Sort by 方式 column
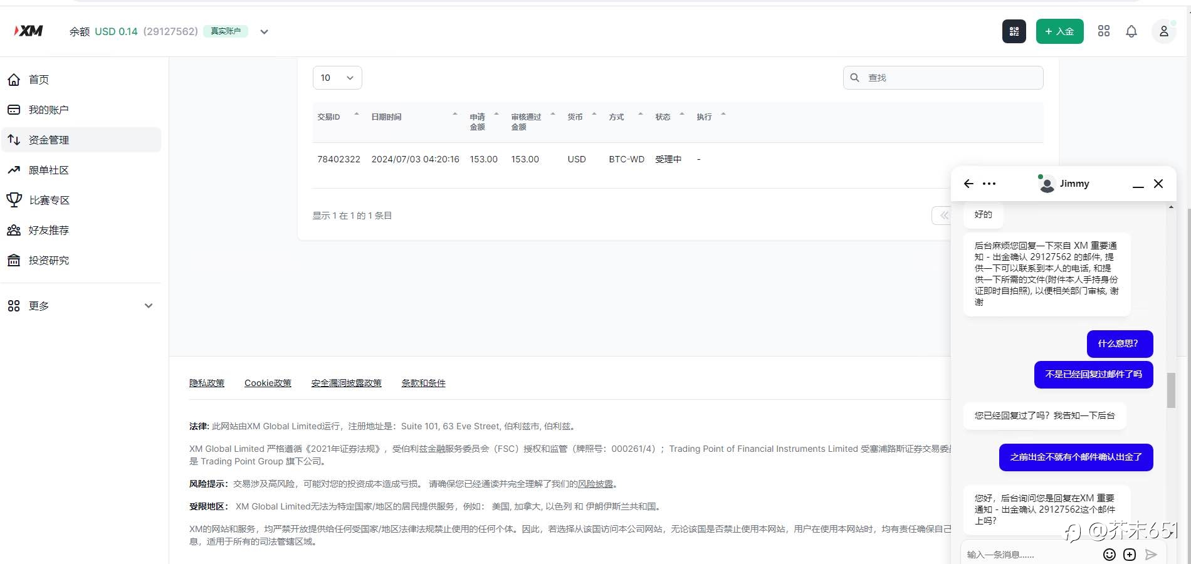Image resolution: width=1191 pixels, height=564 pixels. (626, 117)
